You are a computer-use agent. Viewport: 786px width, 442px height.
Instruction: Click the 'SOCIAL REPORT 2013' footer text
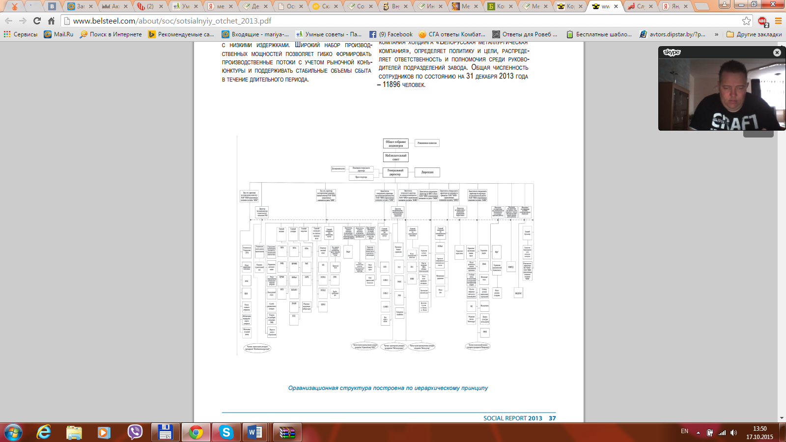point(513,418)
